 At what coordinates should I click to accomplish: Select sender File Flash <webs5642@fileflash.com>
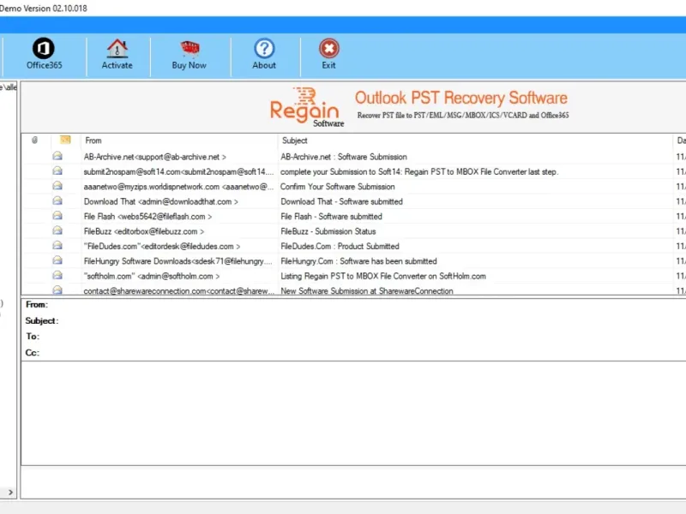[147, 217]
